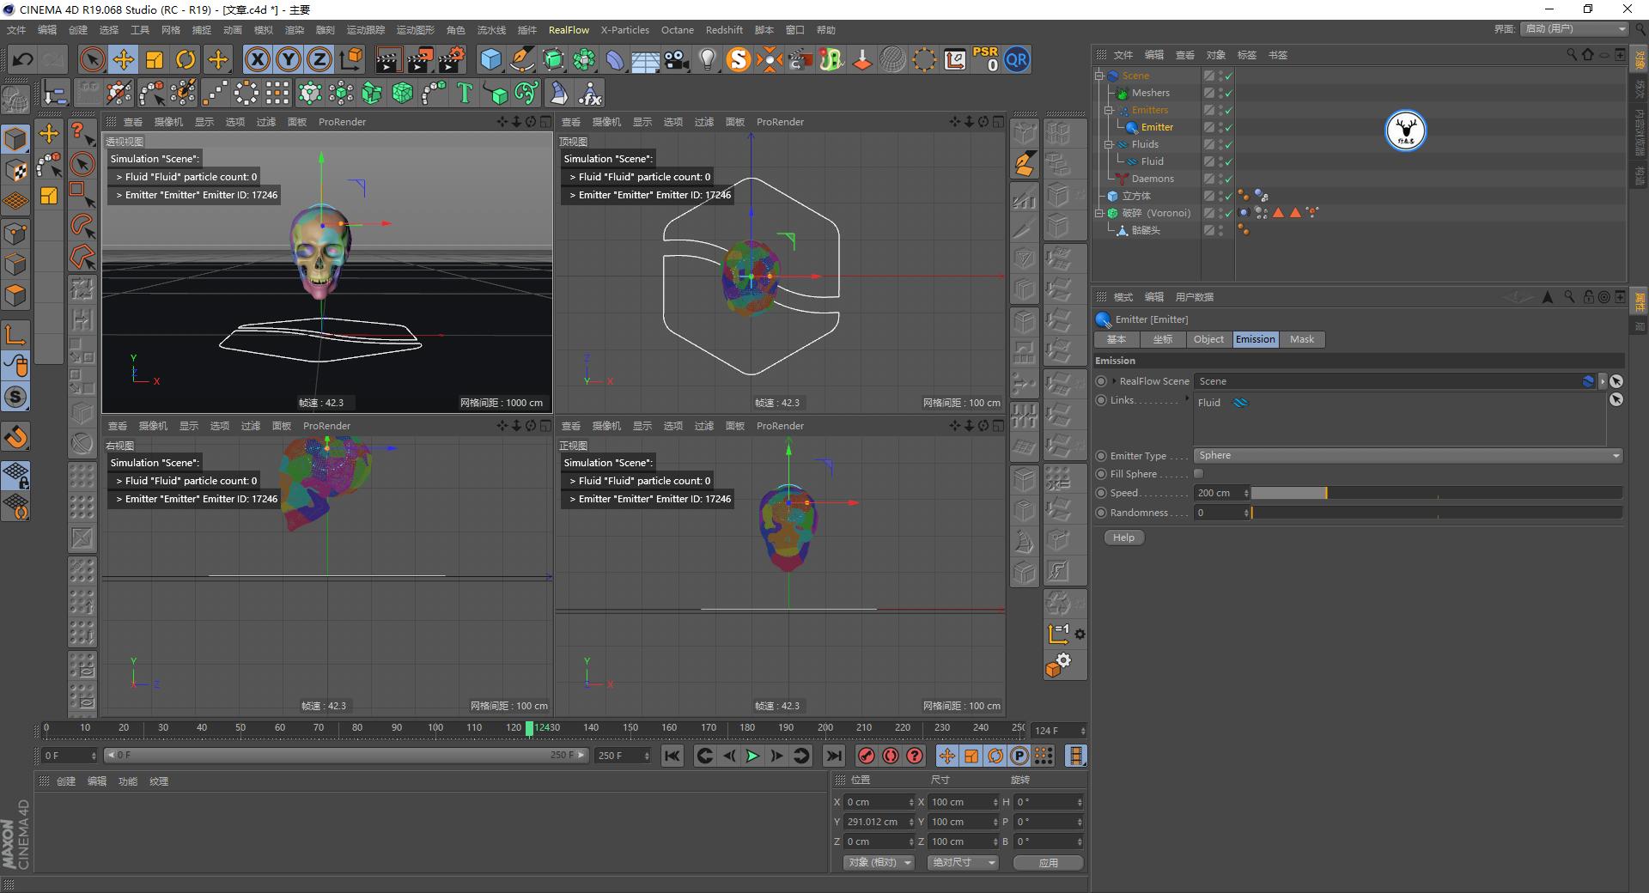The width and height of the screenshot is (1649, 893).
Task: Click the 应用 button in coordinates panel
Action: [1047, 862]
